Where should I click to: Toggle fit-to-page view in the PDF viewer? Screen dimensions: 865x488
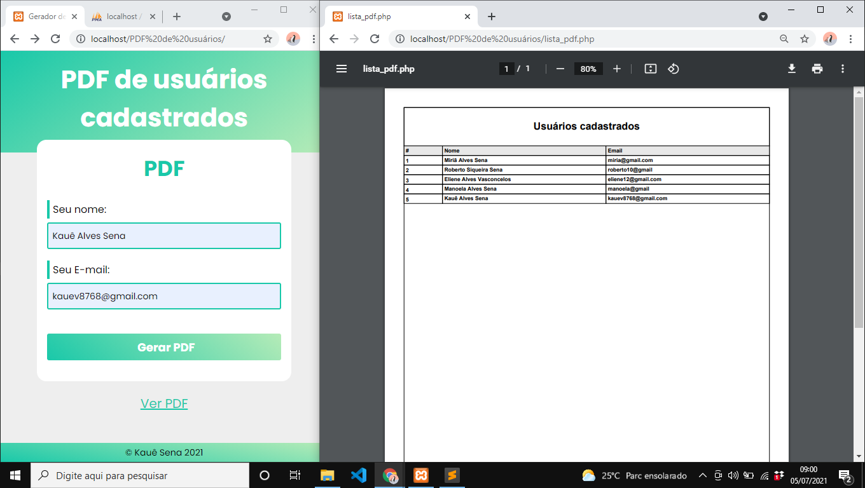[x=650, y=69]
